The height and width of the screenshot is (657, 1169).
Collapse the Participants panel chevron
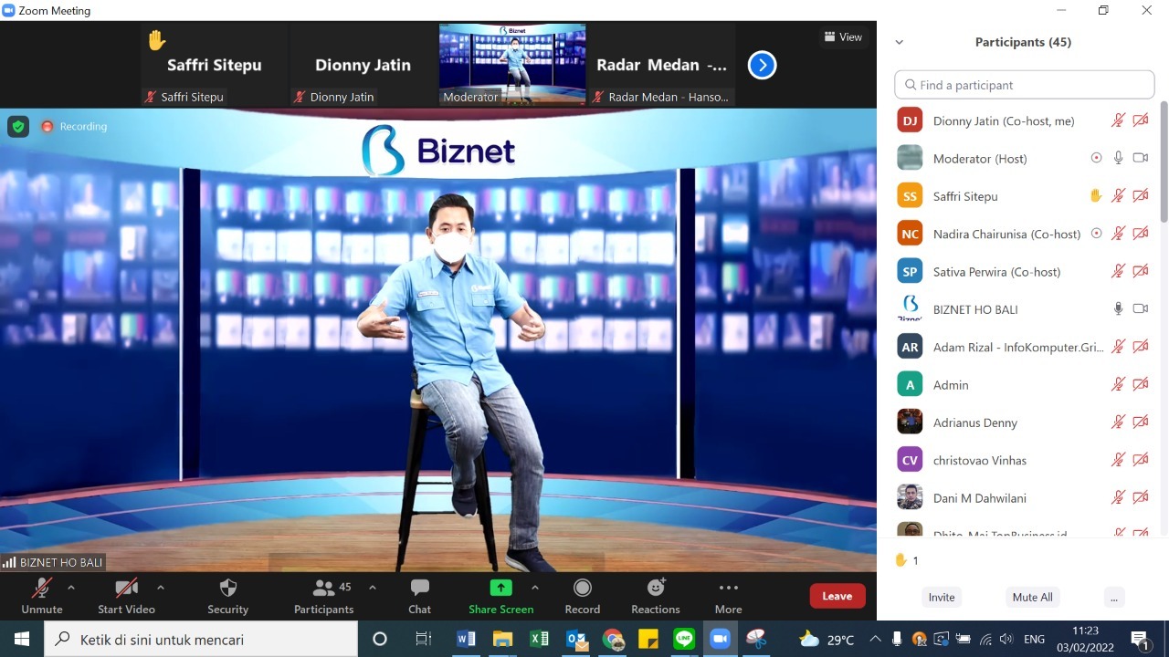click(x=900, y=42)
